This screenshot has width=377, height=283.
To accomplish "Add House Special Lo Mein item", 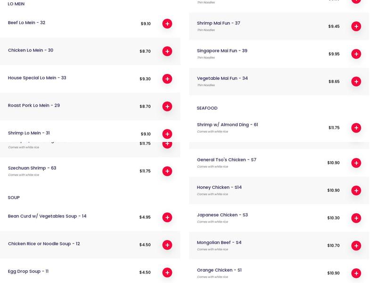I will click(167, 79).
